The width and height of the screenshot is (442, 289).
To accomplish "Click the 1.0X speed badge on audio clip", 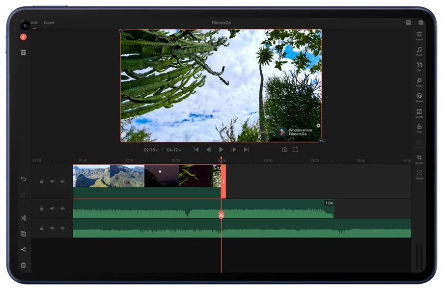I will pos(329,203).
